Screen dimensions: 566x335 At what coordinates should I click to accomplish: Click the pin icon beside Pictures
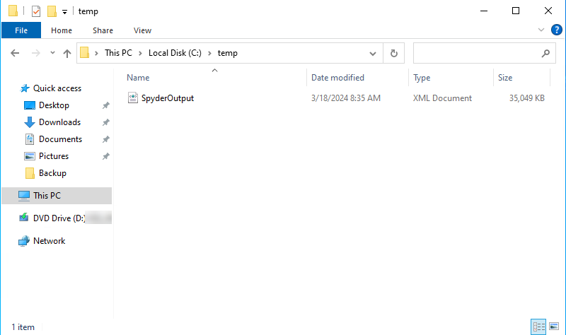(105, 156)
